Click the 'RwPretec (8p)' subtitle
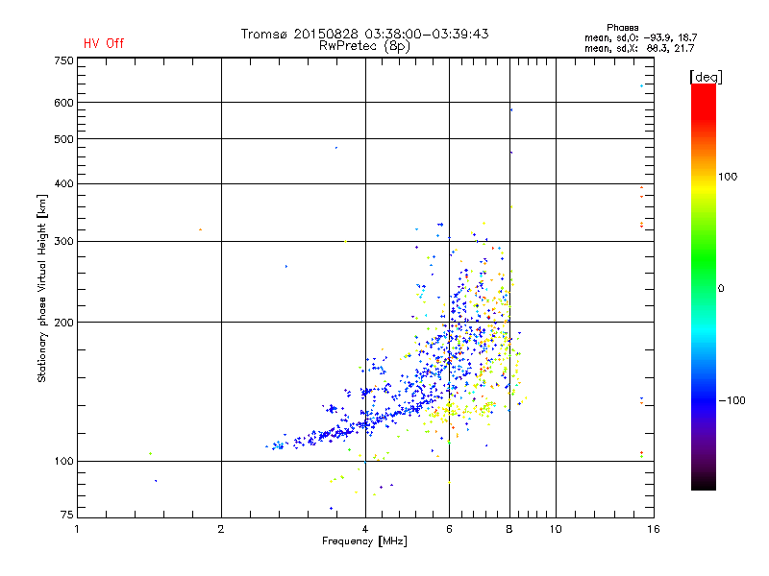Screen dimensions: 769x576 point(364,46)
